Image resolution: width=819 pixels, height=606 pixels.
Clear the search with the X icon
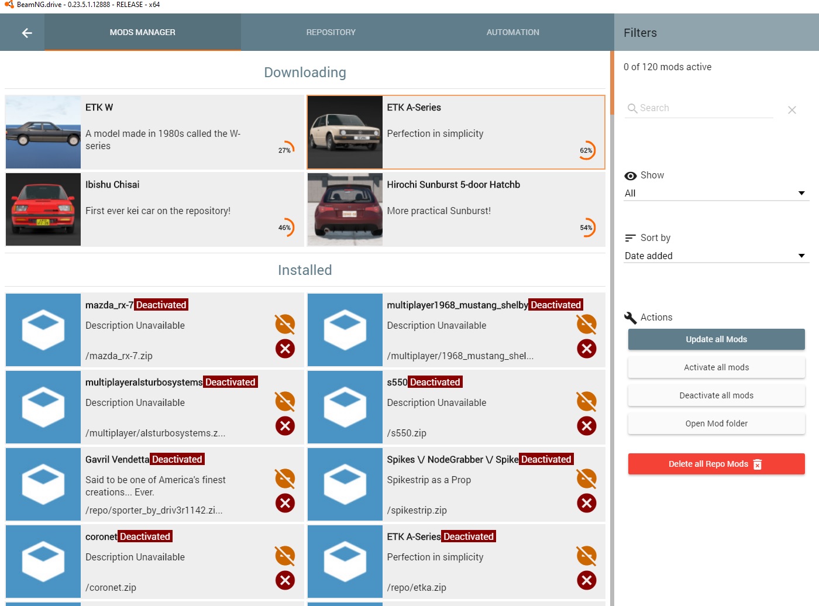tap(792, 110)
